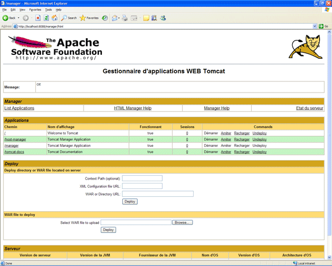Expand the Mail icon dropdown arrow
332x266 pixels.
tap(118, 18)
